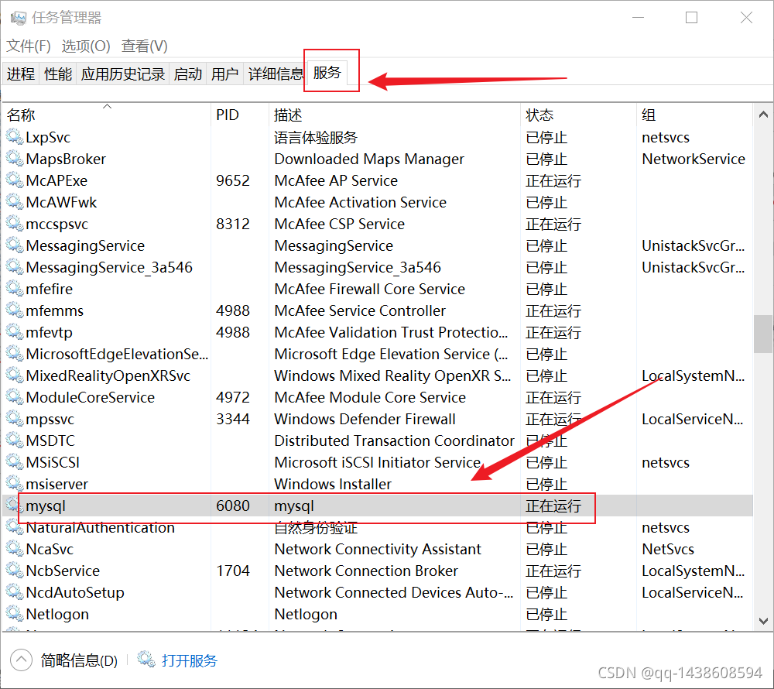Select Distributed Transaction Coordinator description

tap(395, 440)
